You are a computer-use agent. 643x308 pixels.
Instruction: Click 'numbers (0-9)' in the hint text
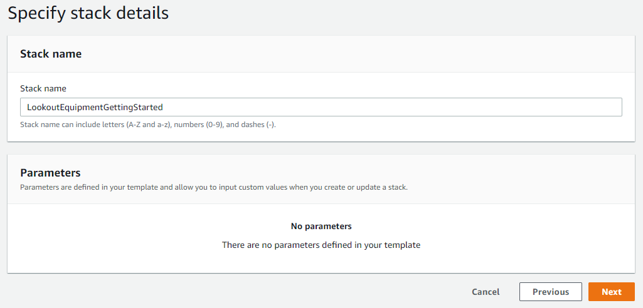(x=198, y=125)
